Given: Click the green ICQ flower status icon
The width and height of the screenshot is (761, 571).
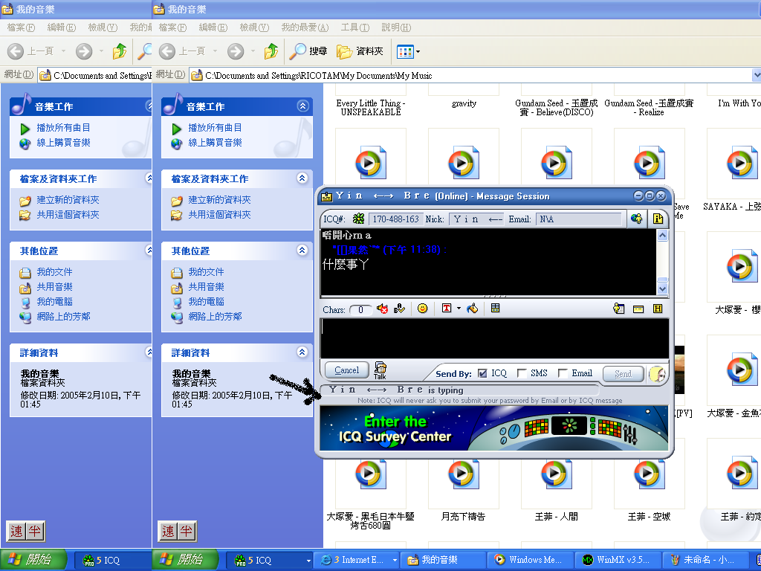Looking at the screenshot, I should click(x=359, y=219).
